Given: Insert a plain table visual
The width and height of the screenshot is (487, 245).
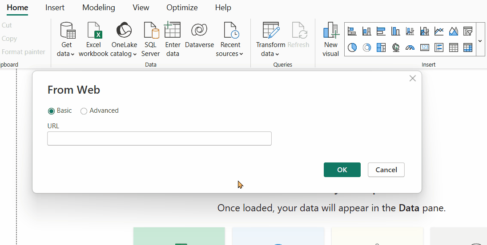Looking at the screenshot, I should point(454,47).
